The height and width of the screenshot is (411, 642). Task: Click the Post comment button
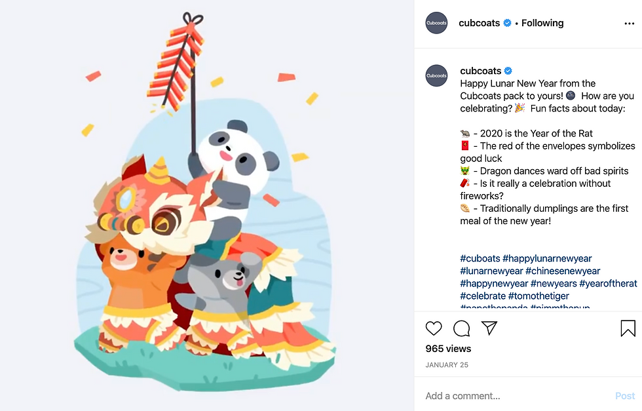click(625, 396)
